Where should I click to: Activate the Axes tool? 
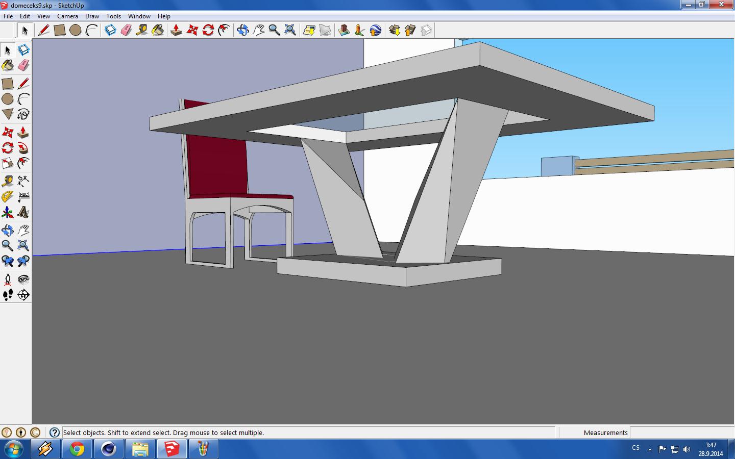pos(8,212)
